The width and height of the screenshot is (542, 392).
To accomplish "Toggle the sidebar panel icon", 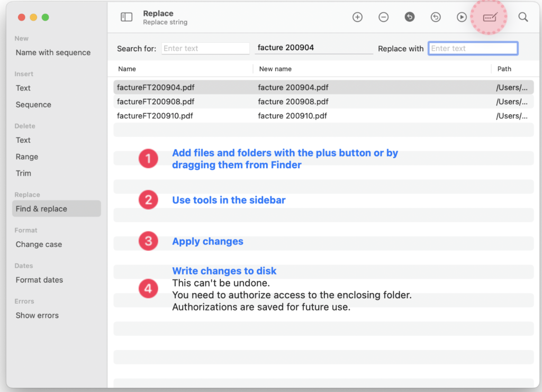I will [127, 17].
